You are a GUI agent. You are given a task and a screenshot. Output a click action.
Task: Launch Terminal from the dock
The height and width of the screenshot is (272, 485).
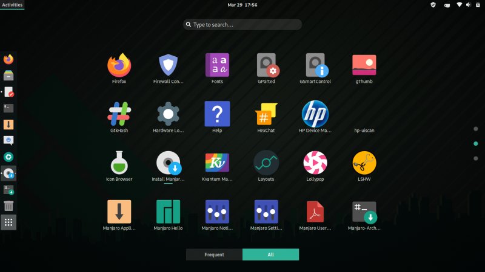tap(8, 108)
